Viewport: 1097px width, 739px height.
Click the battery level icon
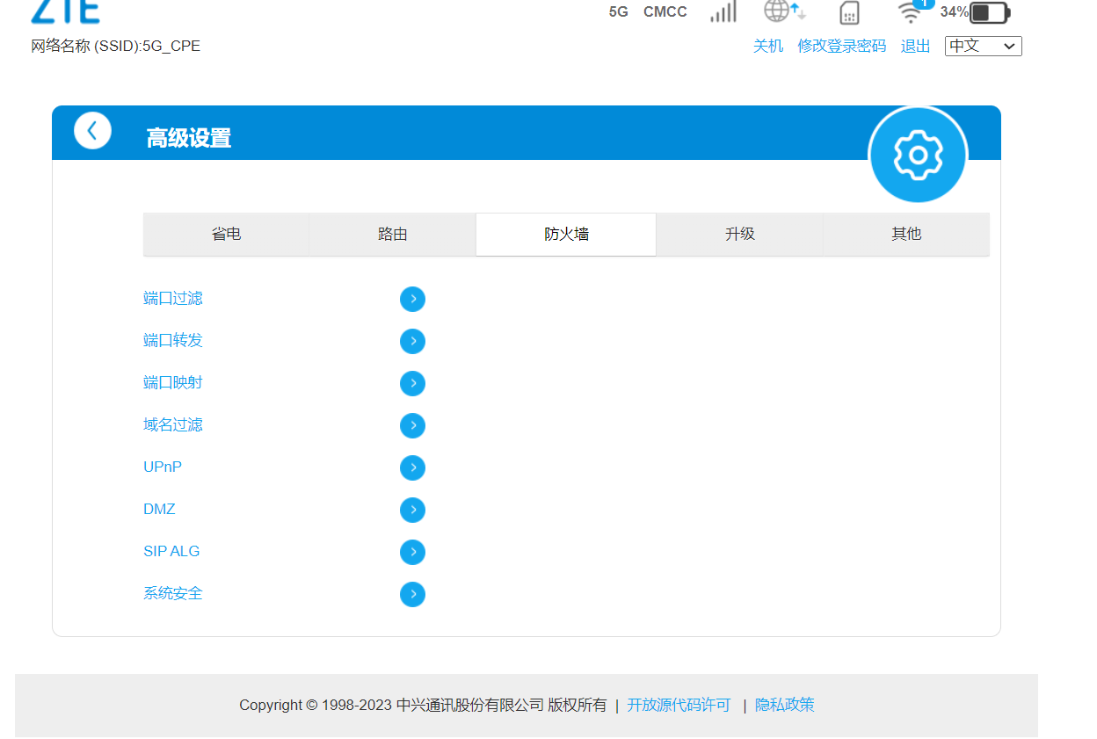coord(990,12)
